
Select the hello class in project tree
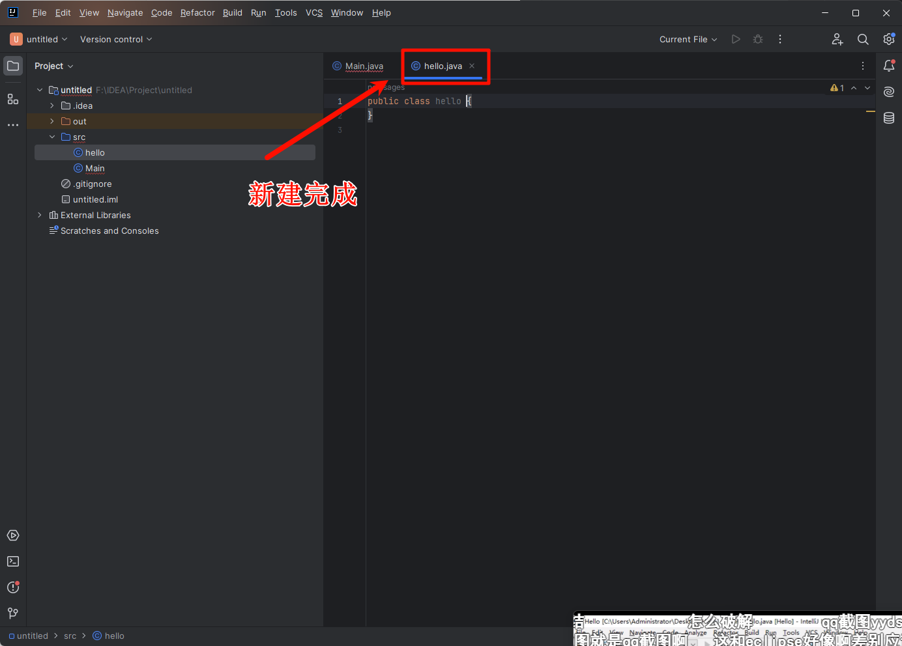pyautogui.click(x=175, y=152)
